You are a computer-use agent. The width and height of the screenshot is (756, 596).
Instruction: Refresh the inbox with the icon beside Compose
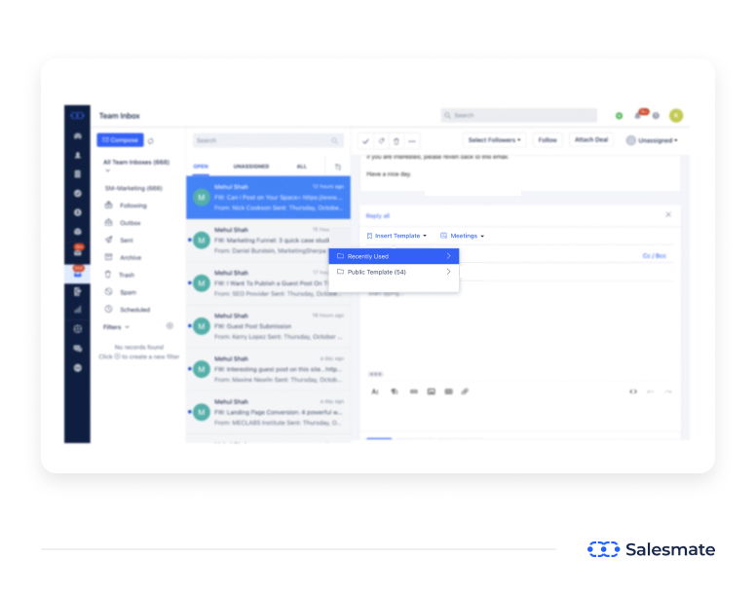point(150,140)
